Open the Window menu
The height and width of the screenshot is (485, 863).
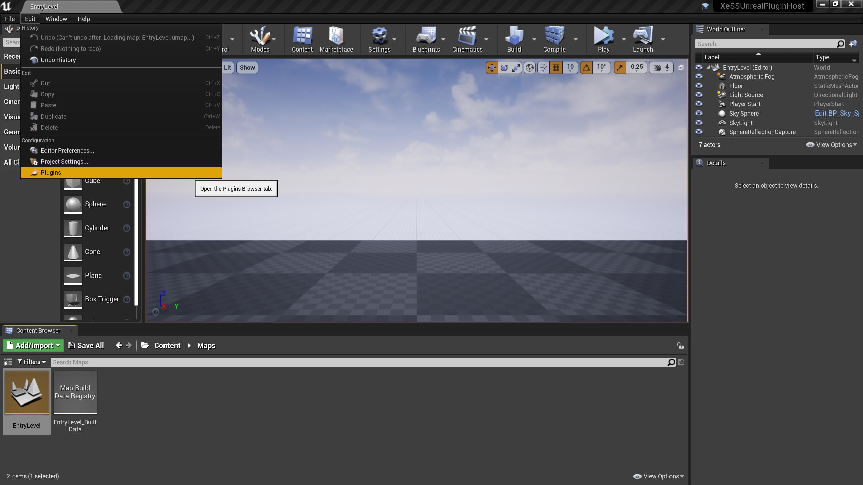[x=56, y=19]
